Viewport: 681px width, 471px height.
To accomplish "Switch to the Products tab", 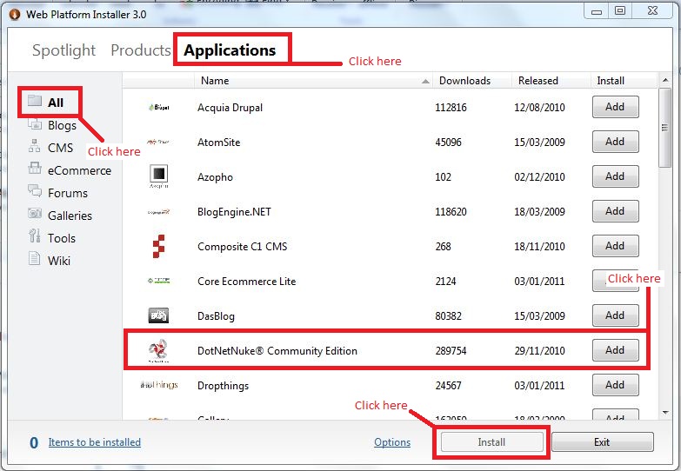I will click(x=141, y=50).
